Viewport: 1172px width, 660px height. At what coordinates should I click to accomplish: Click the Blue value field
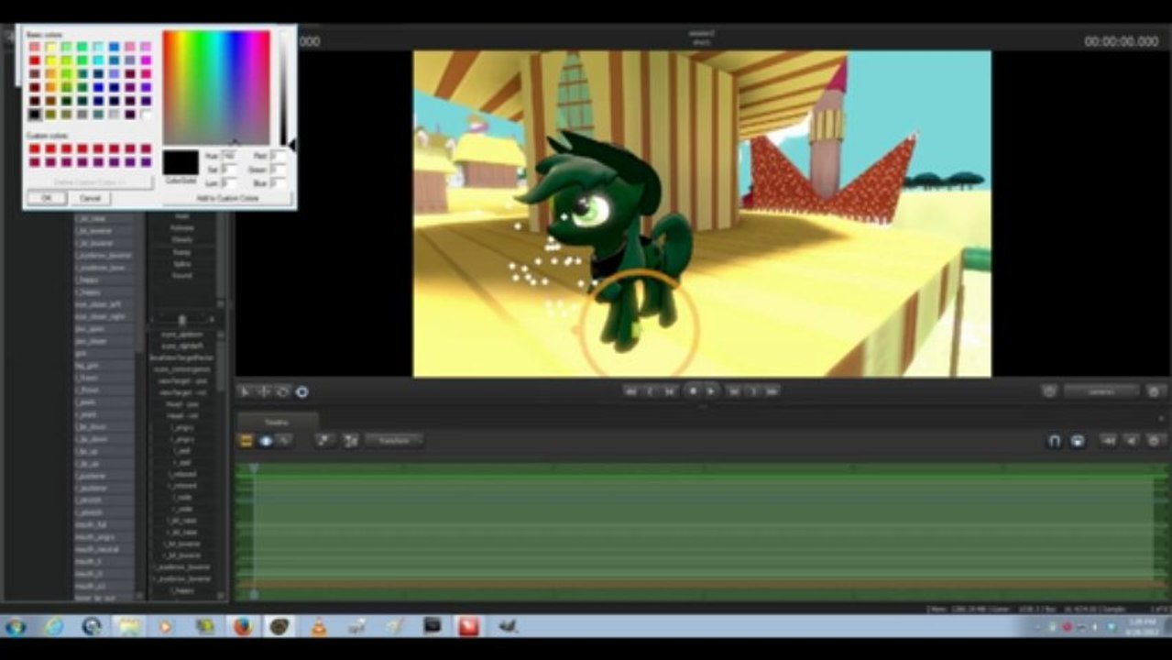(x=278, y=183)
